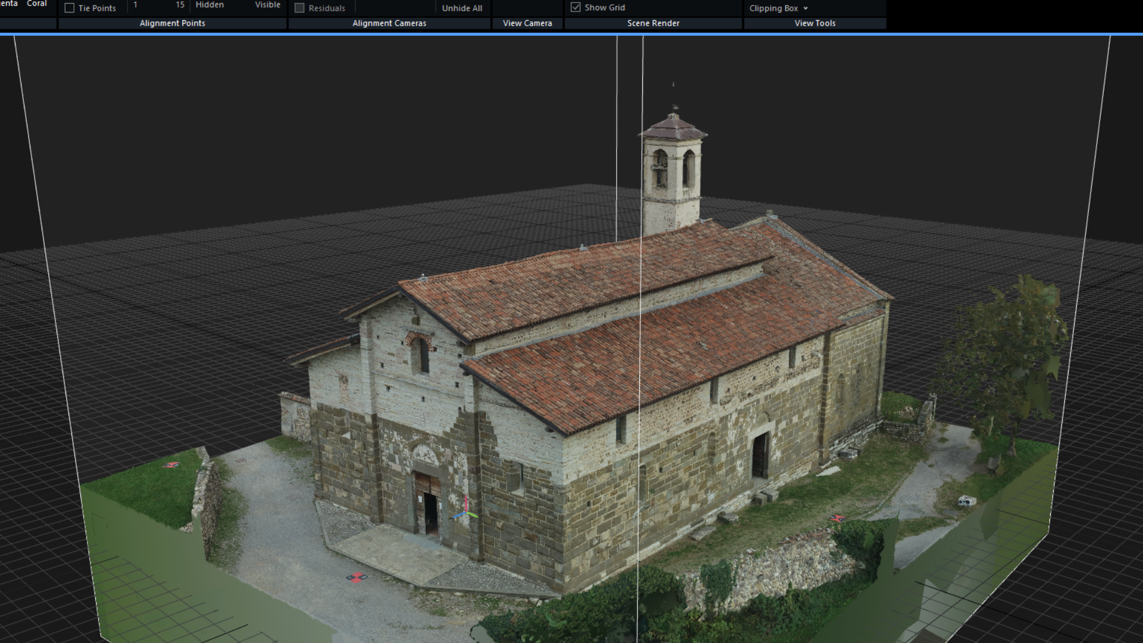1143x643 pixels.
Task: Open the Scene Render group
Action: coord(653,23)
